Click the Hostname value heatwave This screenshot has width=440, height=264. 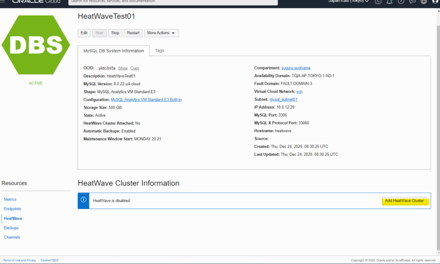coord(283,131)
